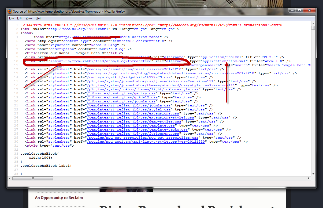
Task: Open the mod_pgt_rssscroller.css link
Action: coord(143,138)
